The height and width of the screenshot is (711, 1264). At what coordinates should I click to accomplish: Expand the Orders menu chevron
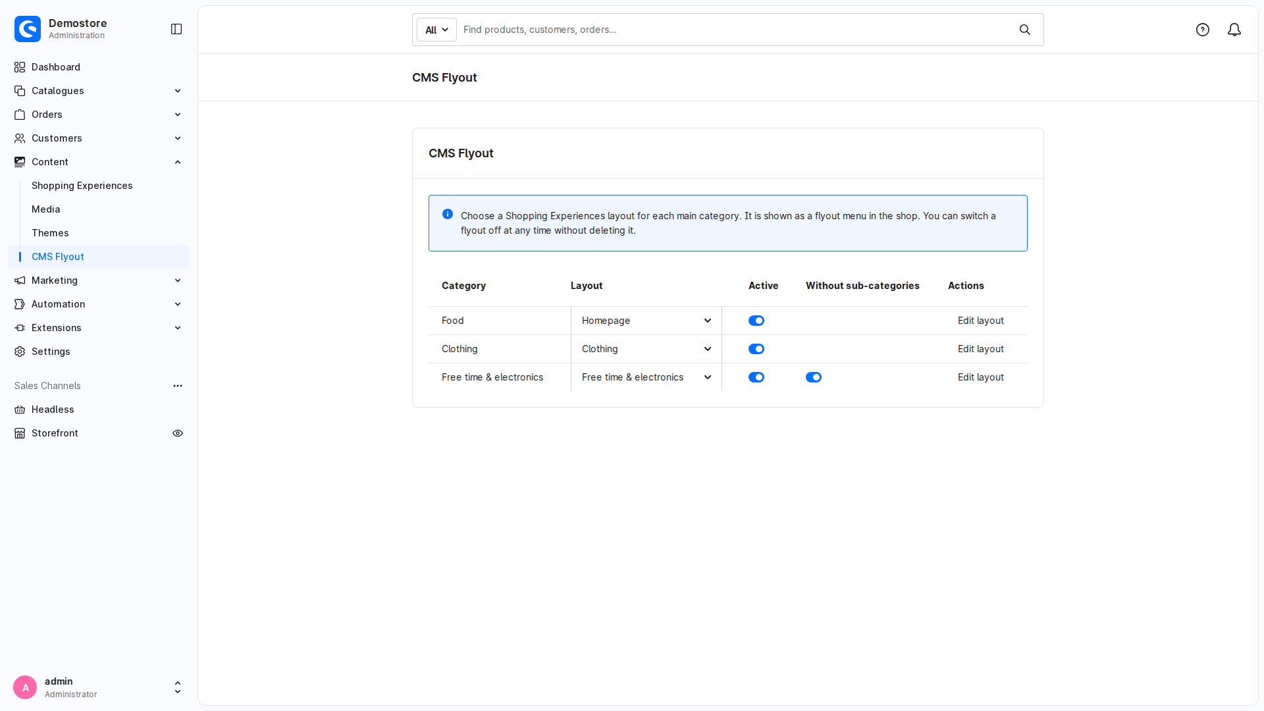click(x=178, y=115)
